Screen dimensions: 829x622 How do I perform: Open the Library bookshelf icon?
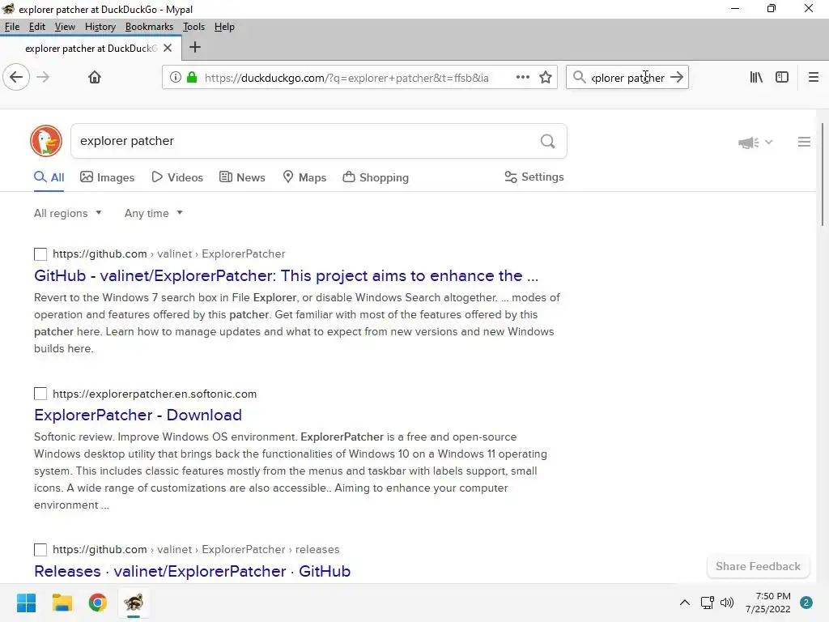point(756,77)
